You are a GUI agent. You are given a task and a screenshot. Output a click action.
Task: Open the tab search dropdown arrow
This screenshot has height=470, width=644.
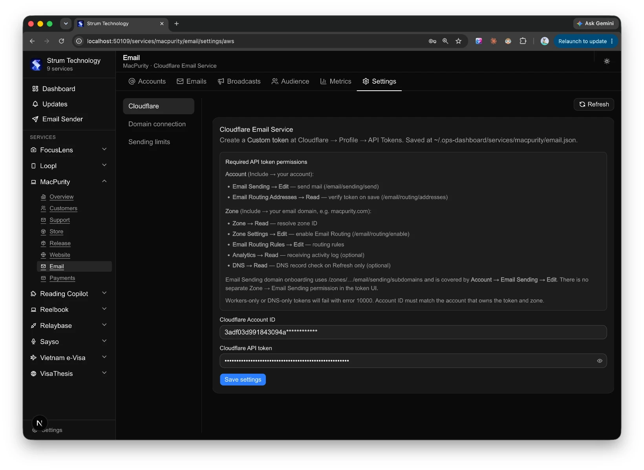click(66, 24)
